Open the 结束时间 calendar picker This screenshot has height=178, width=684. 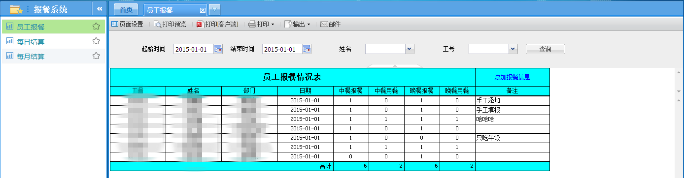pos(307,49)
